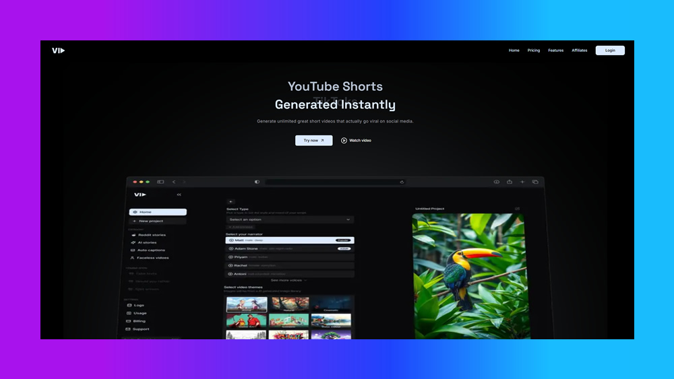
Task: Open Auto captions in the sidebar
Action: pyautogui.click(x=151, y=250)
